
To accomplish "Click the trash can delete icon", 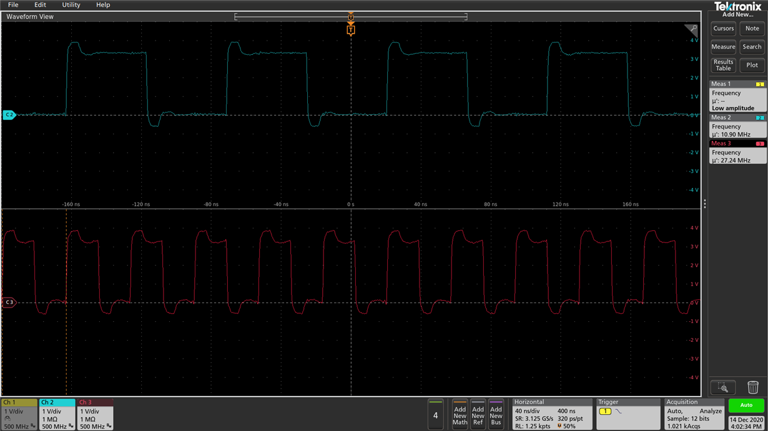I will point(753,387).
